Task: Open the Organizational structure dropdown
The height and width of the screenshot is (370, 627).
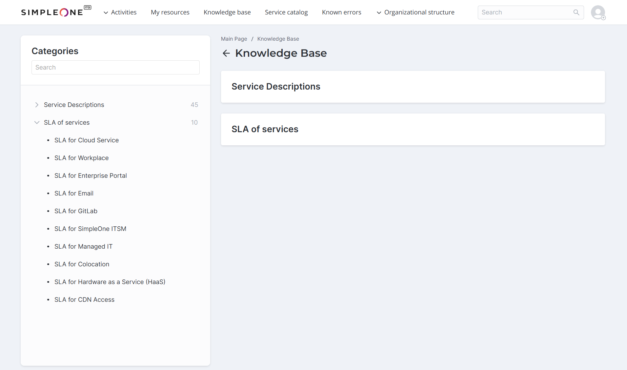Action: tap(415, 12)
